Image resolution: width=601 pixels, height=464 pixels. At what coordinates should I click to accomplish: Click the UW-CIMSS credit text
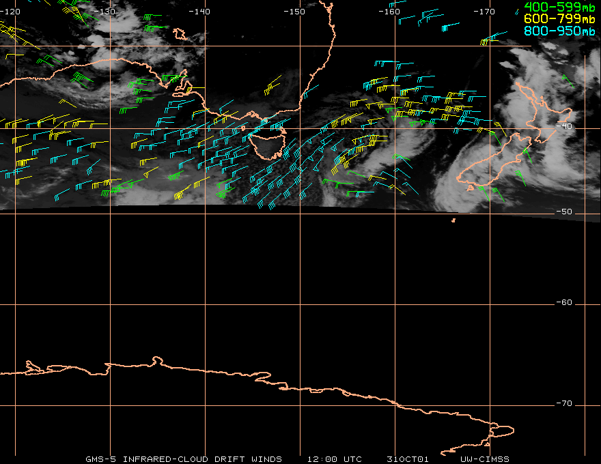tap(484, 459)
